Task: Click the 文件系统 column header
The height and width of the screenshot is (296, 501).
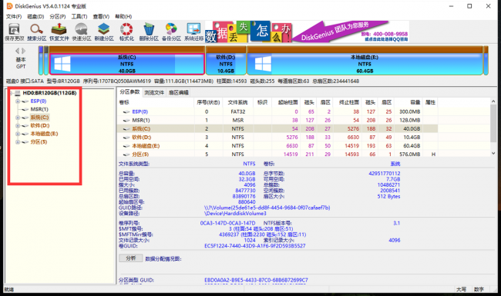Action: [x=237, y=102]
